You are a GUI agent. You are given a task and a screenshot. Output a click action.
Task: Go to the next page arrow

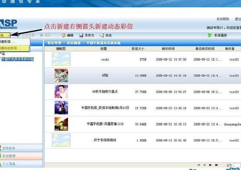click(210, 165)
